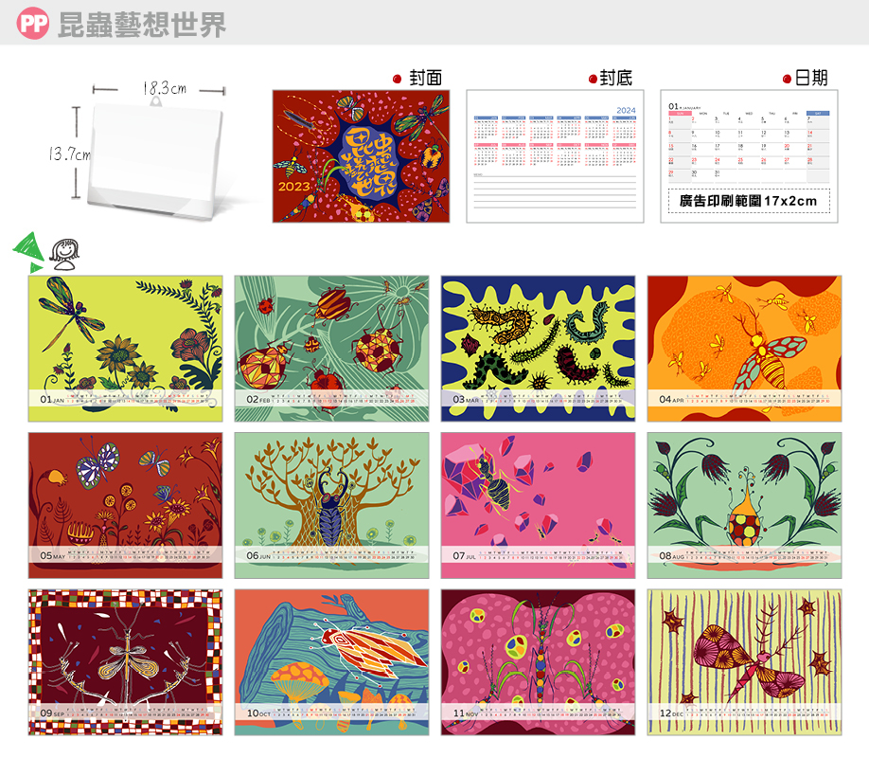Image resolution: width=869 pixels, height=758 pixels.
Task: Open the 06 JUN stag beetle tree thumbnail
Action: click(x=331, y=506)
